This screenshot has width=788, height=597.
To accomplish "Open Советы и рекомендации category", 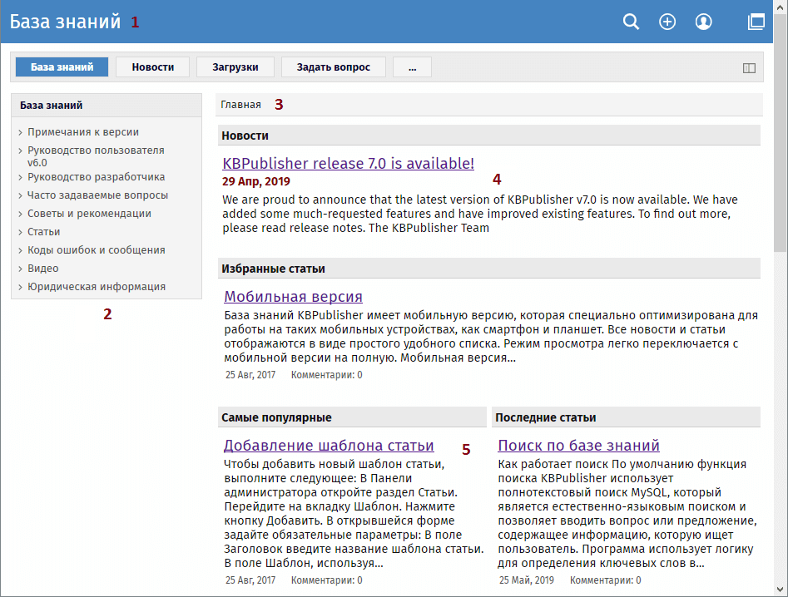I will 89,214.
